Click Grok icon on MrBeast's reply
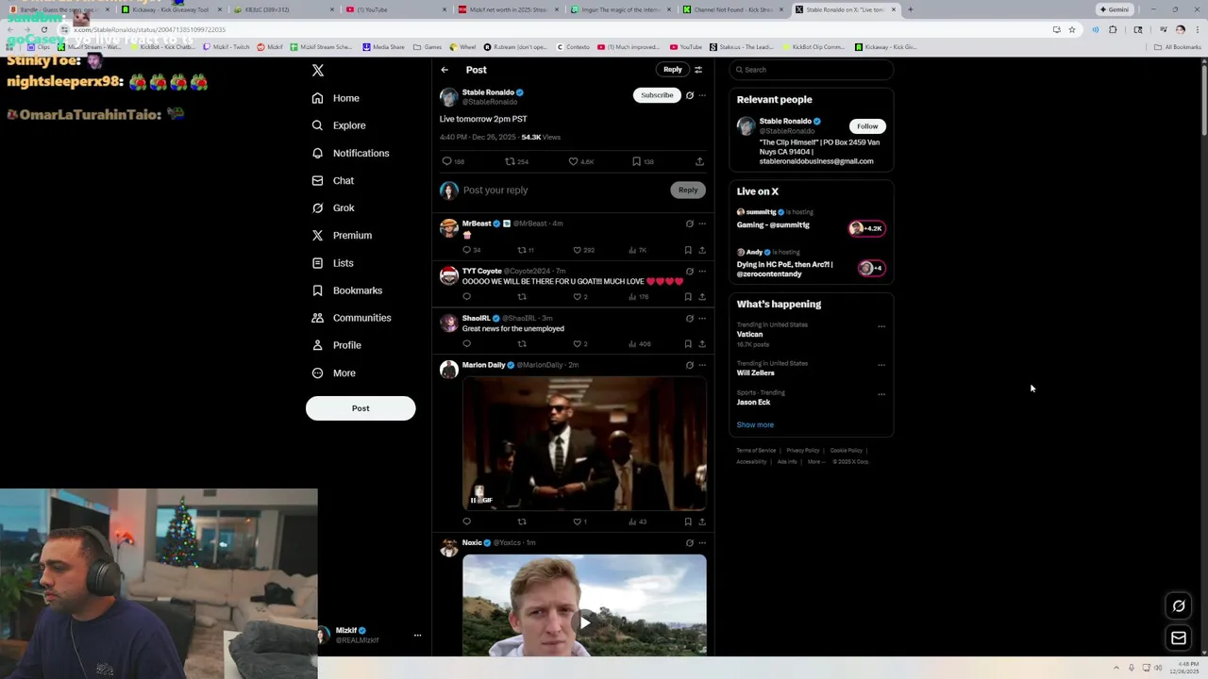Viewport: 1208px width, 679px height. pyautogui.click(x=690, y=224)
